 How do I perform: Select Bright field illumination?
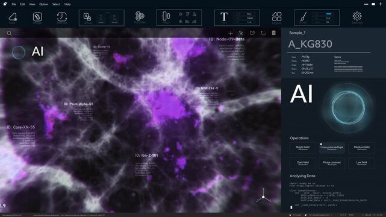coord(302,148)
